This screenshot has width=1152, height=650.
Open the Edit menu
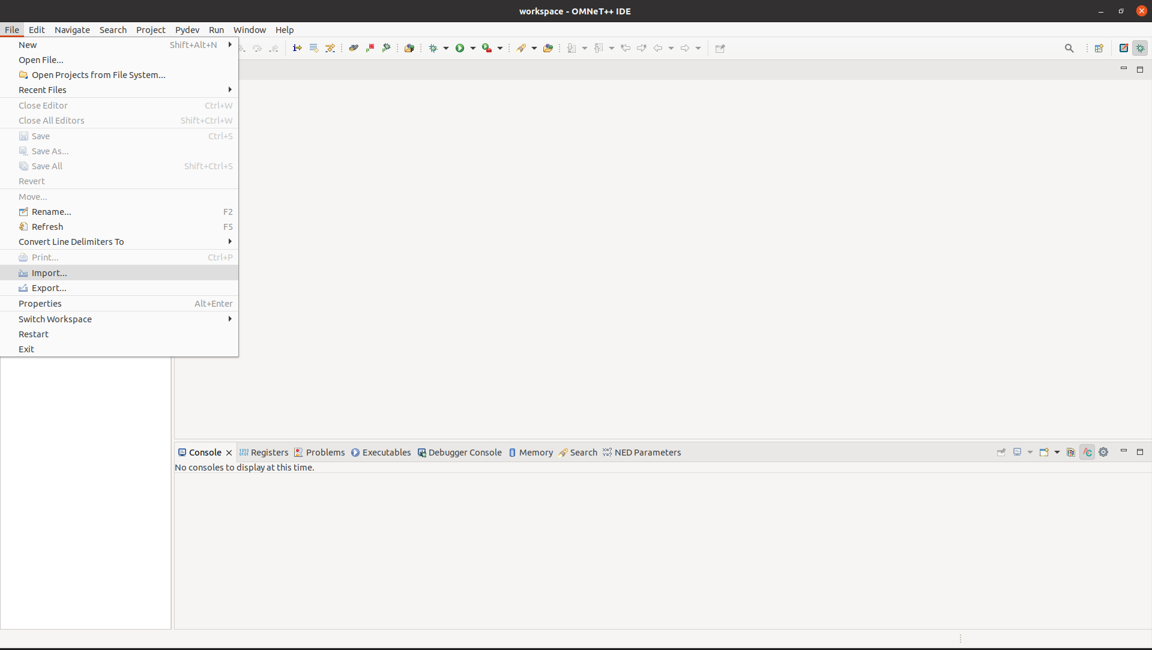[37, 30]
